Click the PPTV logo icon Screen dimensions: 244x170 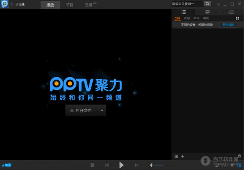(x=4, y=4)
